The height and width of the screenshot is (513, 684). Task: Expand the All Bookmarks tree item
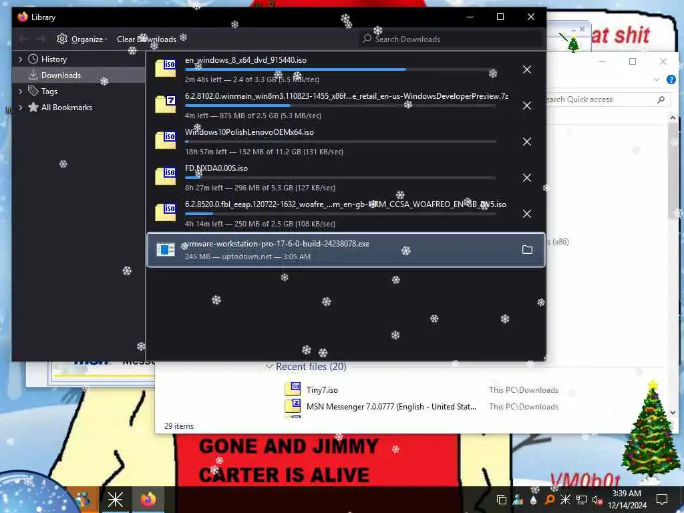(20, 108)
